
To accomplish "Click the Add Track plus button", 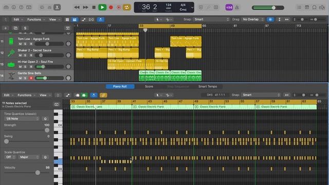I will (6, 28).
